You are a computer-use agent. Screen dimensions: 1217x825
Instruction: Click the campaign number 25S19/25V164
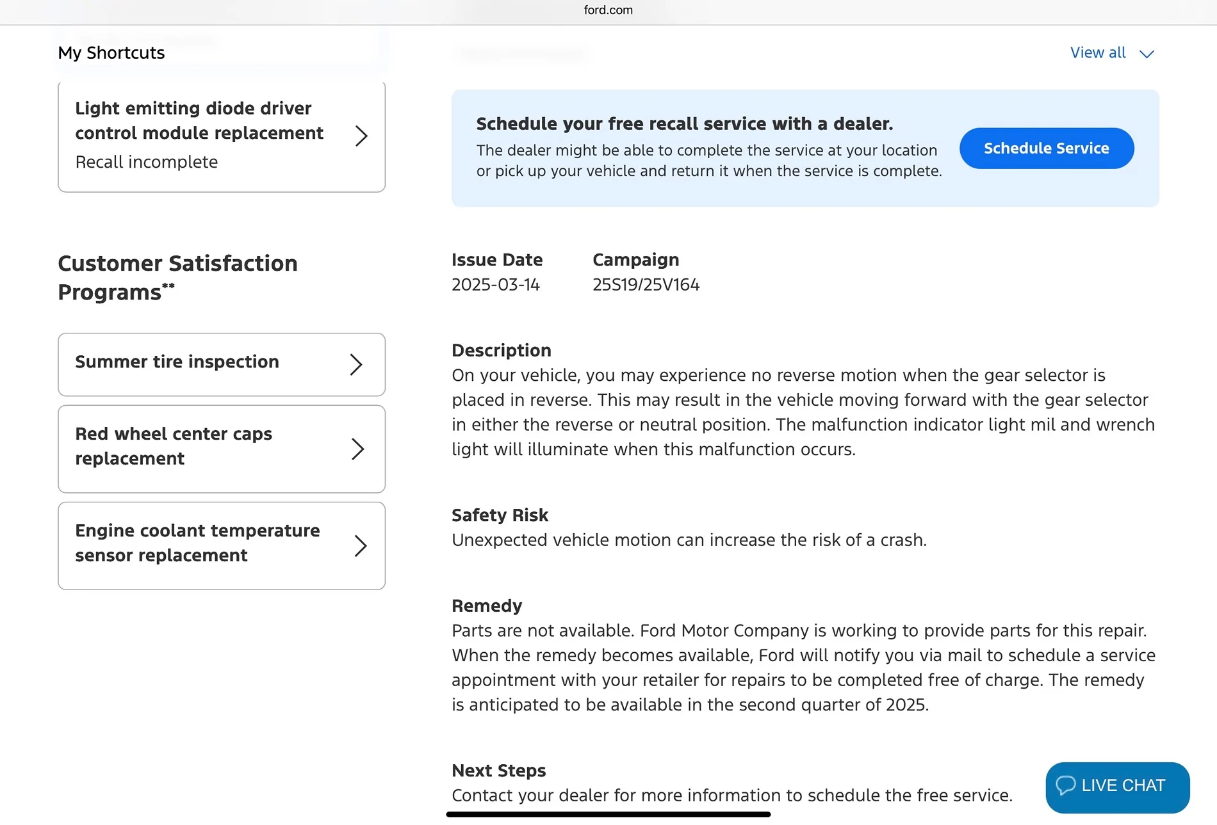tap(646, 285)
